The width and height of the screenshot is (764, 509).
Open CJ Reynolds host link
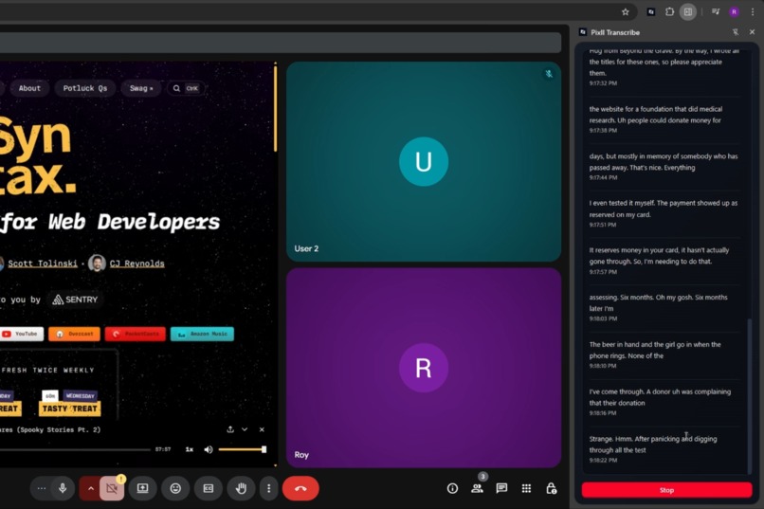(136, 264)
